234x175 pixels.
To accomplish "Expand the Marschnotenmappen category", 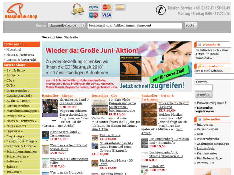I will pyautogui.click(x=21, y=111).
